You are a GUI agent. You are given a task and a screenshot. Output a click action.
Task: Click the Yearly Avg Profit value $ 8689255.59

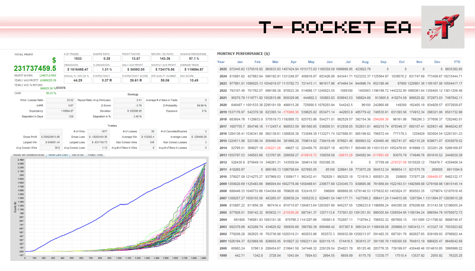[48, 80]
